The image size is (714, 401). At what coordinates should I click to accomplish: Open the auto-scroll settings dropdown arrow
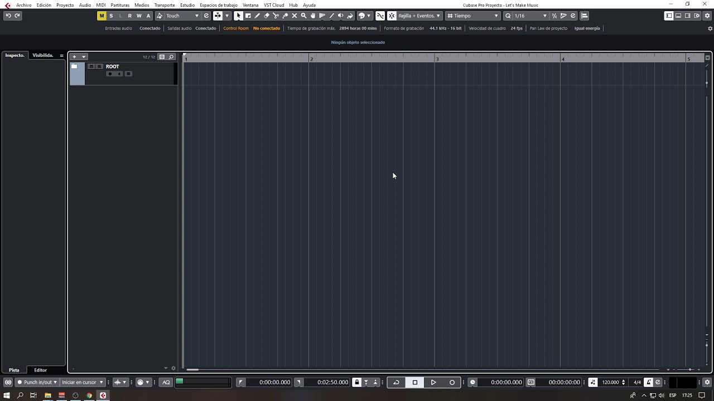point(226,16)
